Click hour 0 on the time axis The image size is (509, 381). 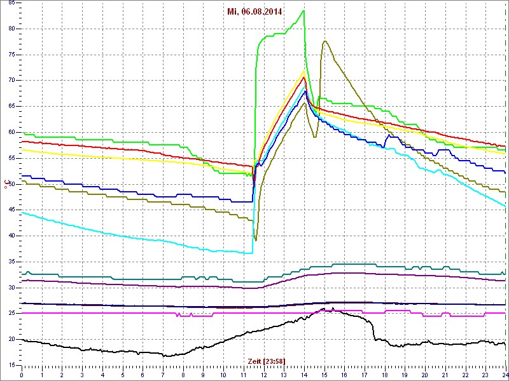[x=22, y=375]
